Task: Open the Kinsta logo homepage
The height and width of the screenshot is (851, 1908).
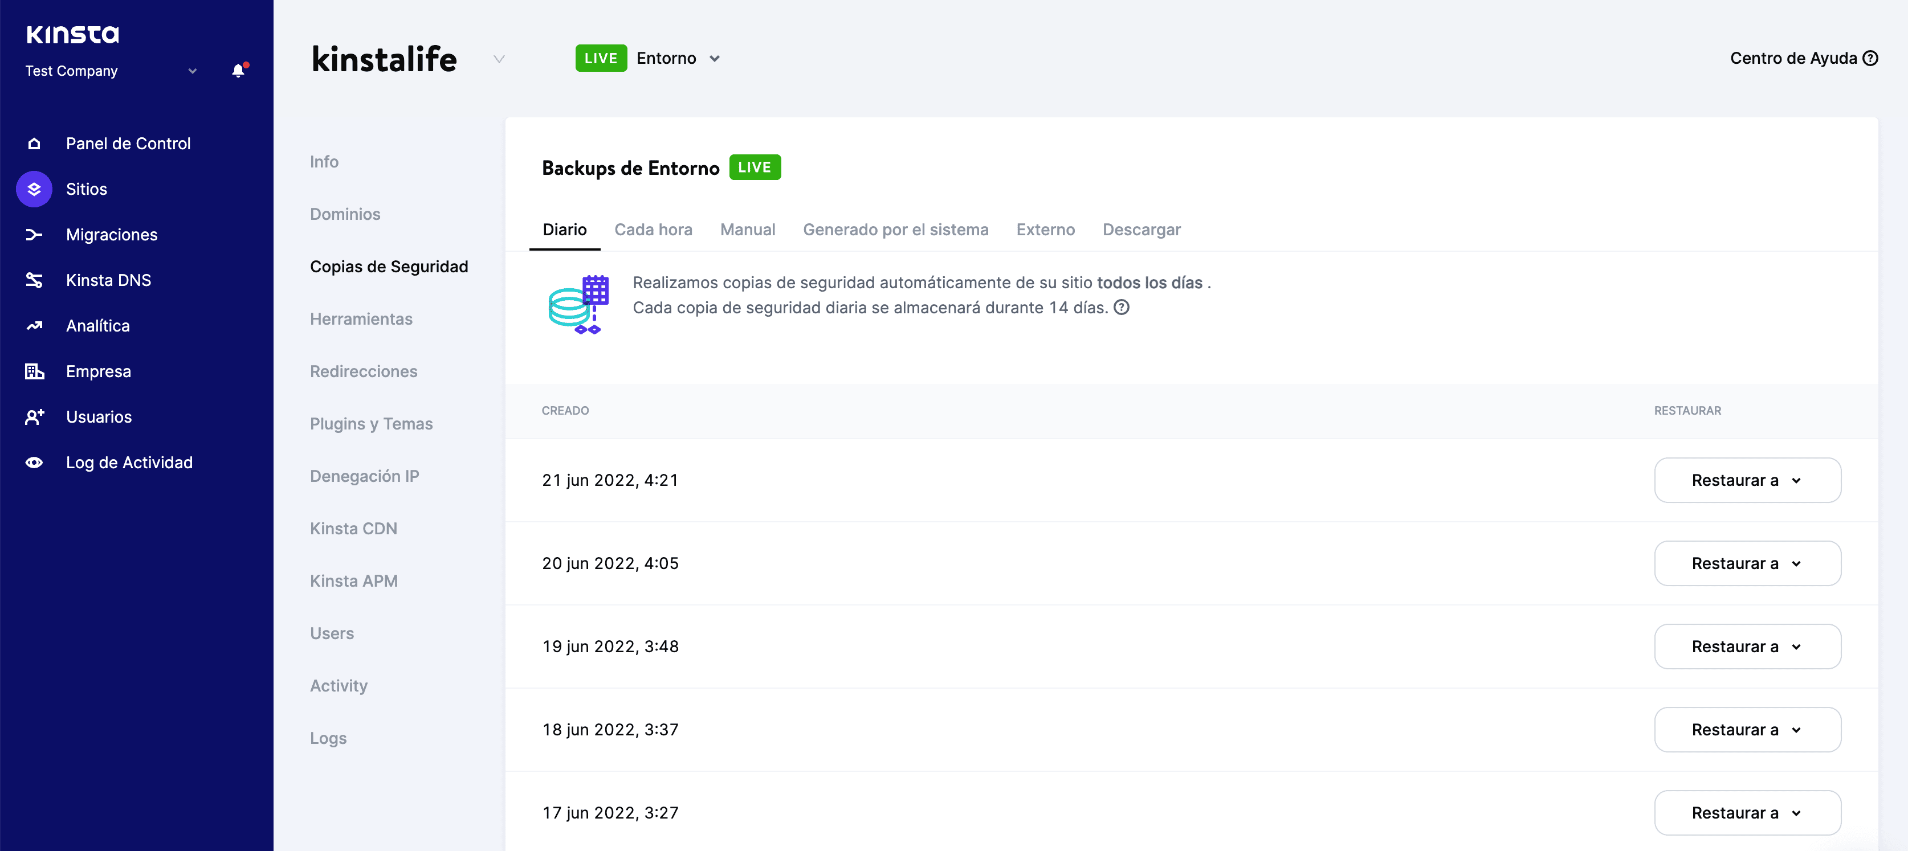Action: [72, 34]
